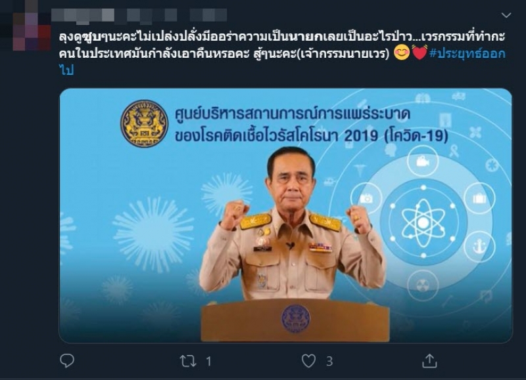Click the retweet count number 1

208,362
